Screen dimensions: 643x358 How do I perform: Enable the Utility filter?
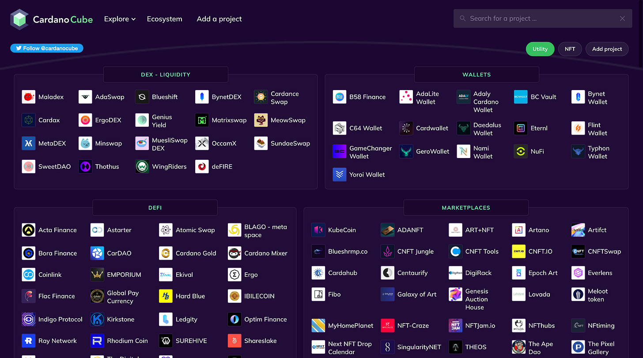click(540, 49)
